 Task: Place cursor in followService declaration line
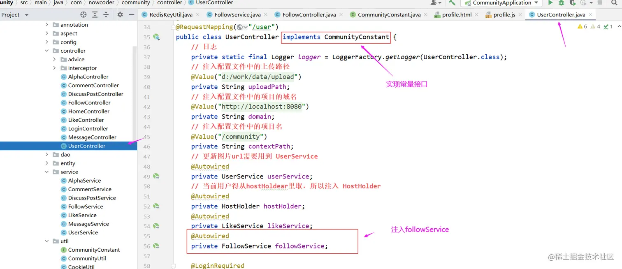pos(259,246)
